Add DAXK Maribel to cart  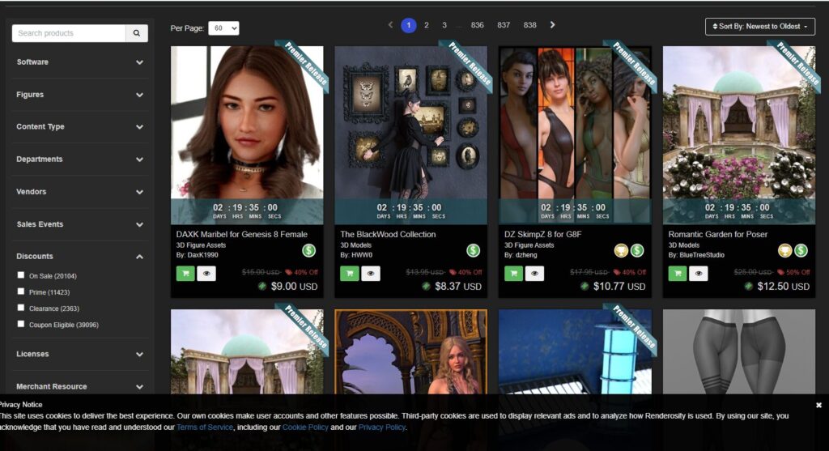click(185, 274)
